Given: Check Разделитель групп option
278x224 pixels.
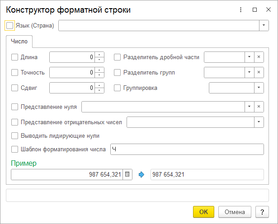Looking at the screenshot, I should pos(117,72).
